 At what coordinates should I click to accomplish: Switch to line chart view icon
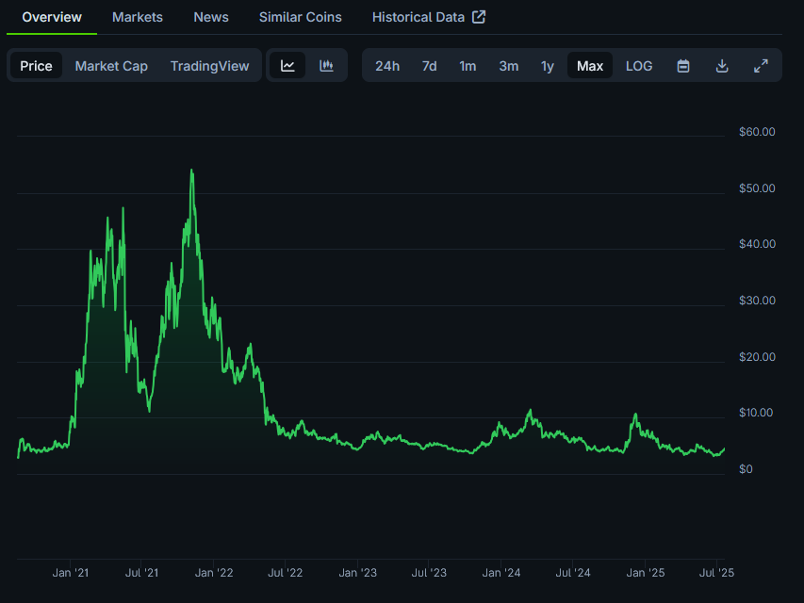287,66
